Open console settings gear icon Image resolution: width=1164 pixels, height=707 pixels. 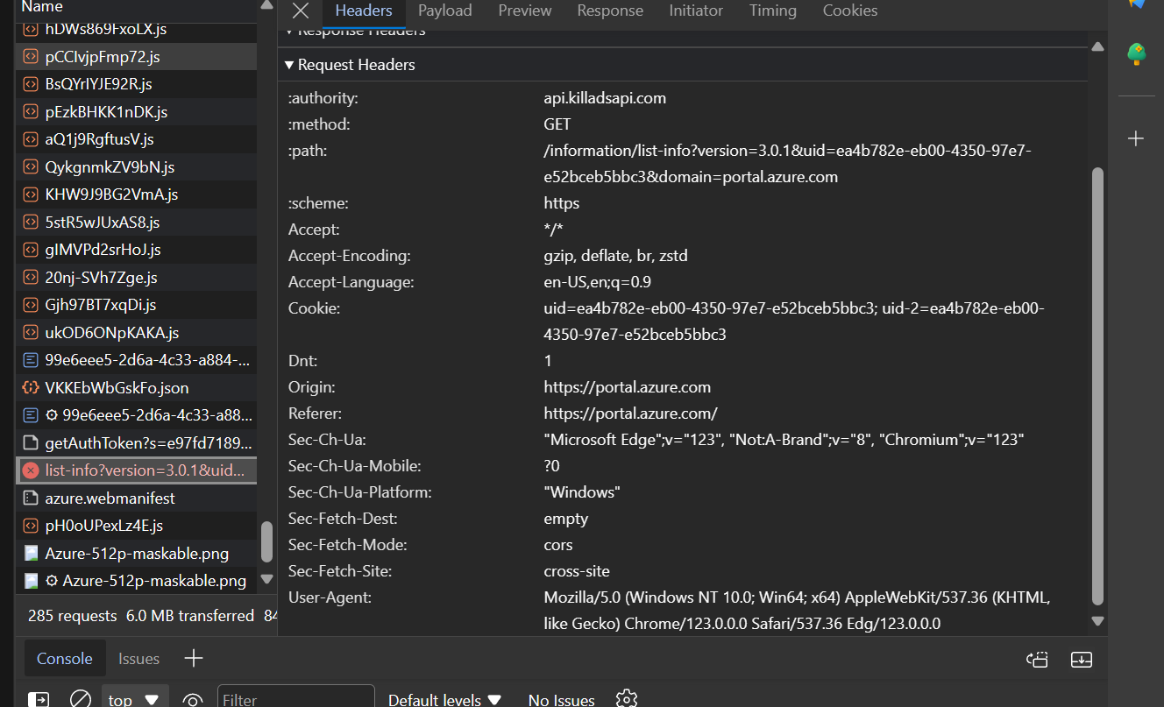point(626,699)
